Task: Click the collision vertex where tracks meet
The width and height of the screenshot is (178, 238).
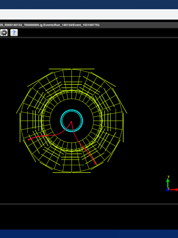Action: [71, 121]
